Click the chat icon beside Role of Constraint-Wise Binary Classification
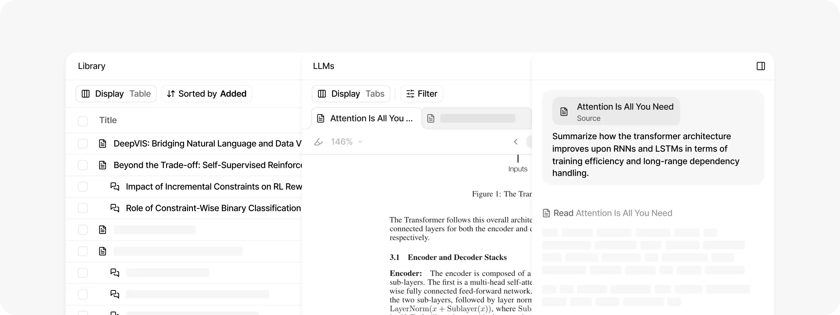This screenshot has width=840, height=315. (115, 208)
